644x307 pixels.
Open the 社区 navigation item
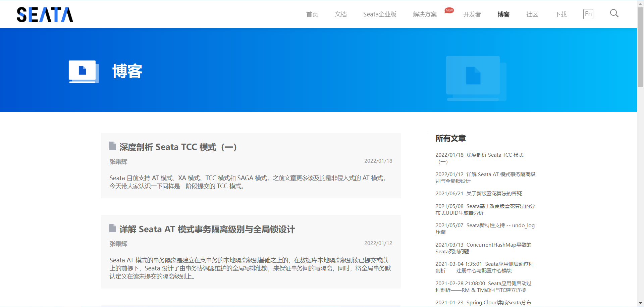[x=532, y=14]
